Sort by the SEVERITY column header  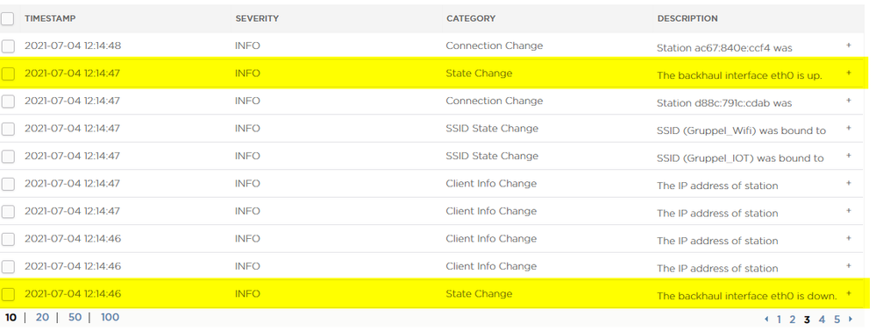tap(257, 18)
